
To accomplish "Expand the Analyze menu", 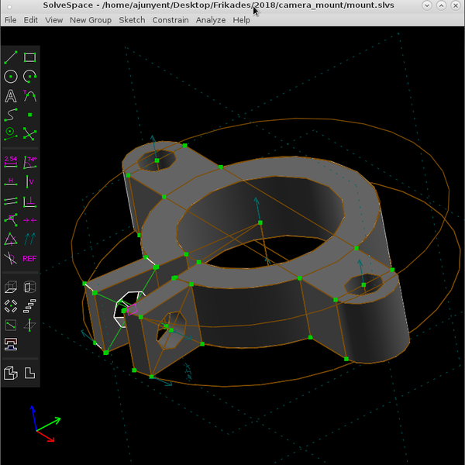I will [211, 20].
